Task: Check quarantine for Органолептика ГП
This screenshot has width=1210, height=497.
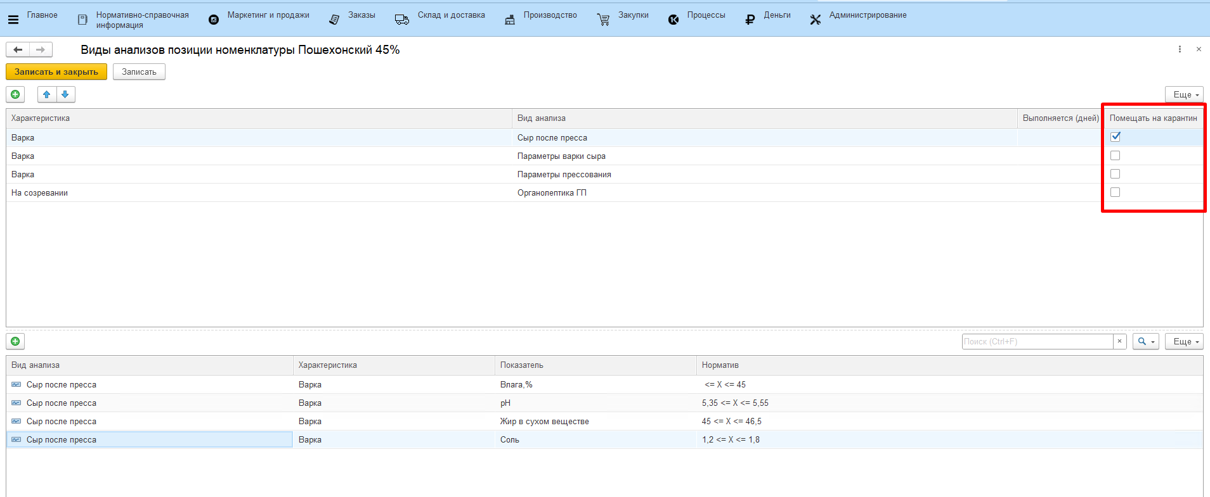Action: (1116, 192)
